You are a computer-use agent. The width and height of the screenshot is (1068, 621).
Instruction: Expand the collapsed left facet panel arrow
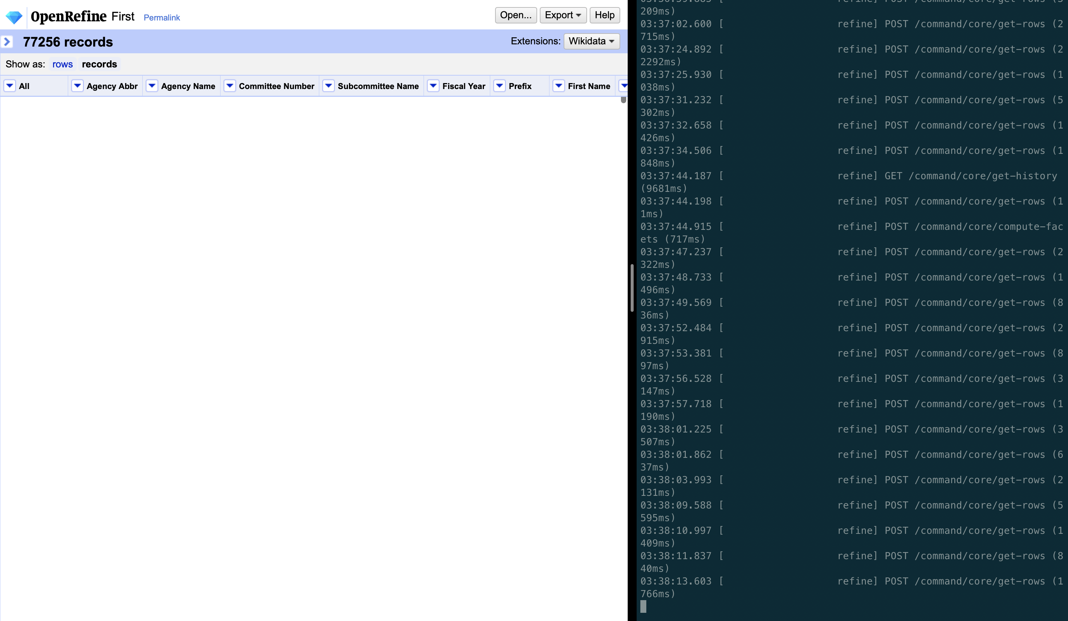7,42
